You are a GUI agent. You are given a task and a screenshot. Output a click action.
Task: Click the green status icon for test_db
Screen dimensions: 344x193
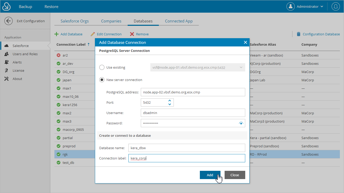pyautogui.click(x=59, y=163)
